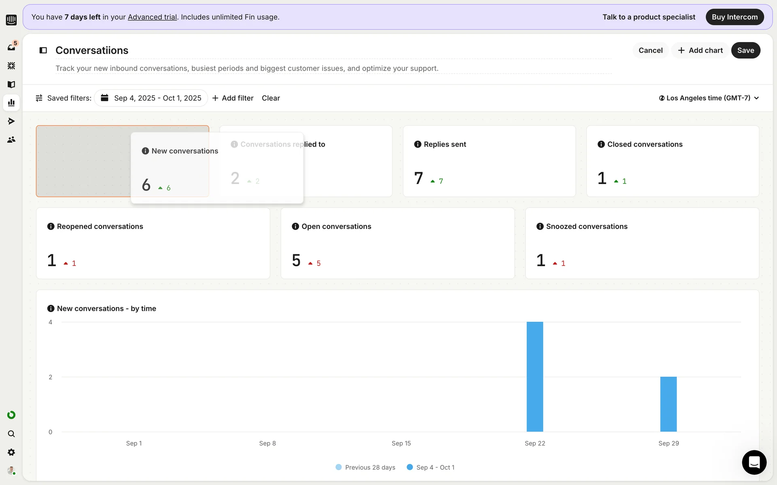Open the Knowledge book icon
Image resolution: width=777 pixels, height=485 pixels.
pyautogui.click(x=11, y=84)
